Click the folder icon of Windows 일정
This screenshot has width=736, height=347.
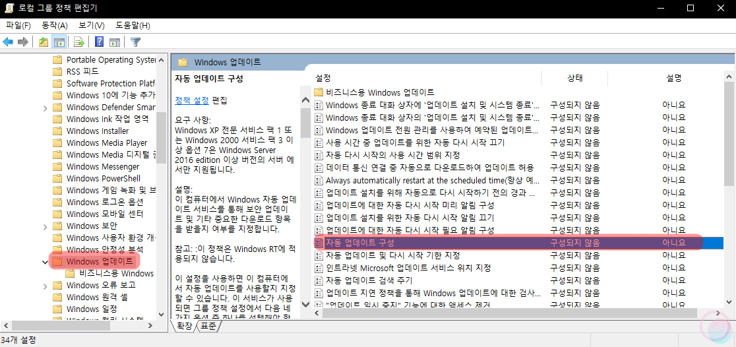[57, 309]
